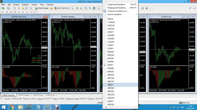Click the 'Новый ордер' button
The width and height of the screenshot is (197, 110).
point(42,8)
